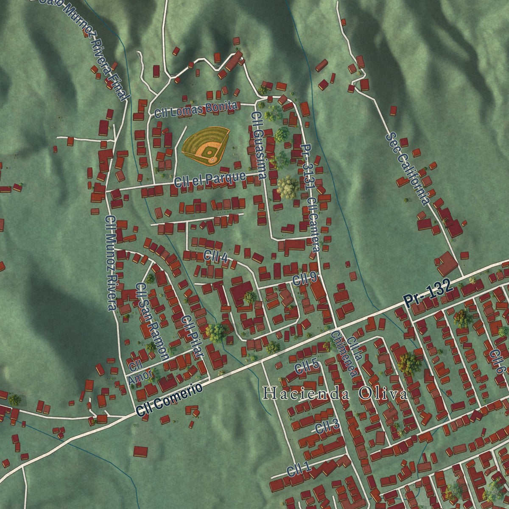The height and width of the screenshot is (509, 509).
Task: Click the 'Cll Comerio' street label
Action: tap(169, 399)
